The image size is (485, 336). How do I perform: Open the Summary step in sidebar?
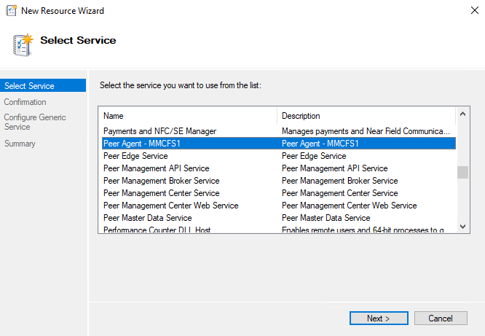(20, 144)
